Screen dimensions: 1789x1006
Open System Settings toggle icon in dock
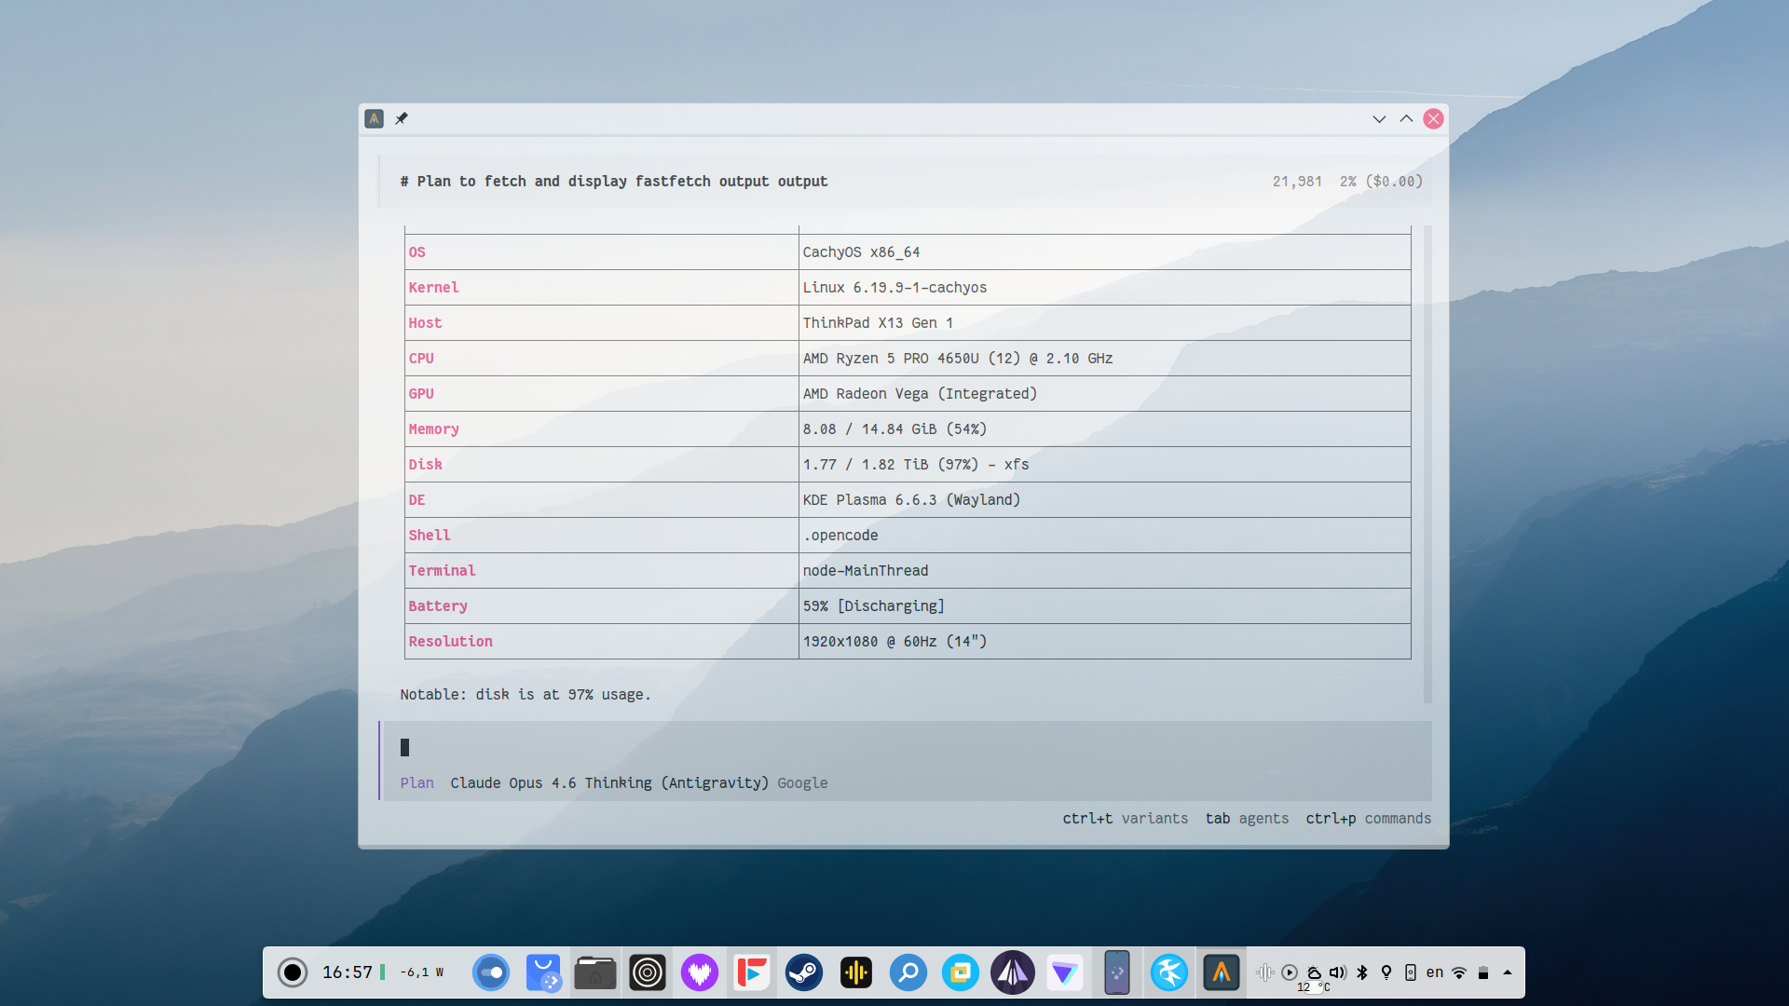tap(491, 972)
